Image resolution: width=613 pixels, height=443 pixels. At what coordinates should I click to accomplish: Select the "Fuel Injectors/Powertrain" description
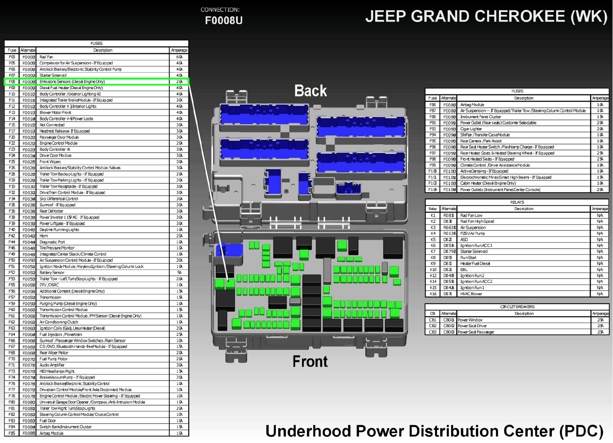click(x=61, y=334)
